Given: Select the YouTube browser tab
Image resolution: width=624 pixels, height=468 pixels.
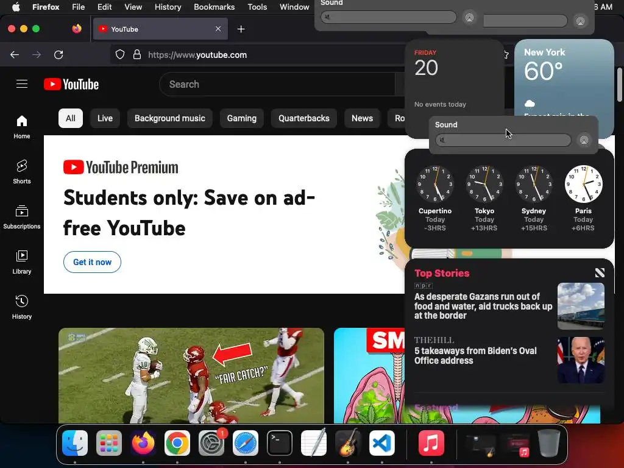Looking at the screenshot, I should pyautogui.click(x=160, y=29).
